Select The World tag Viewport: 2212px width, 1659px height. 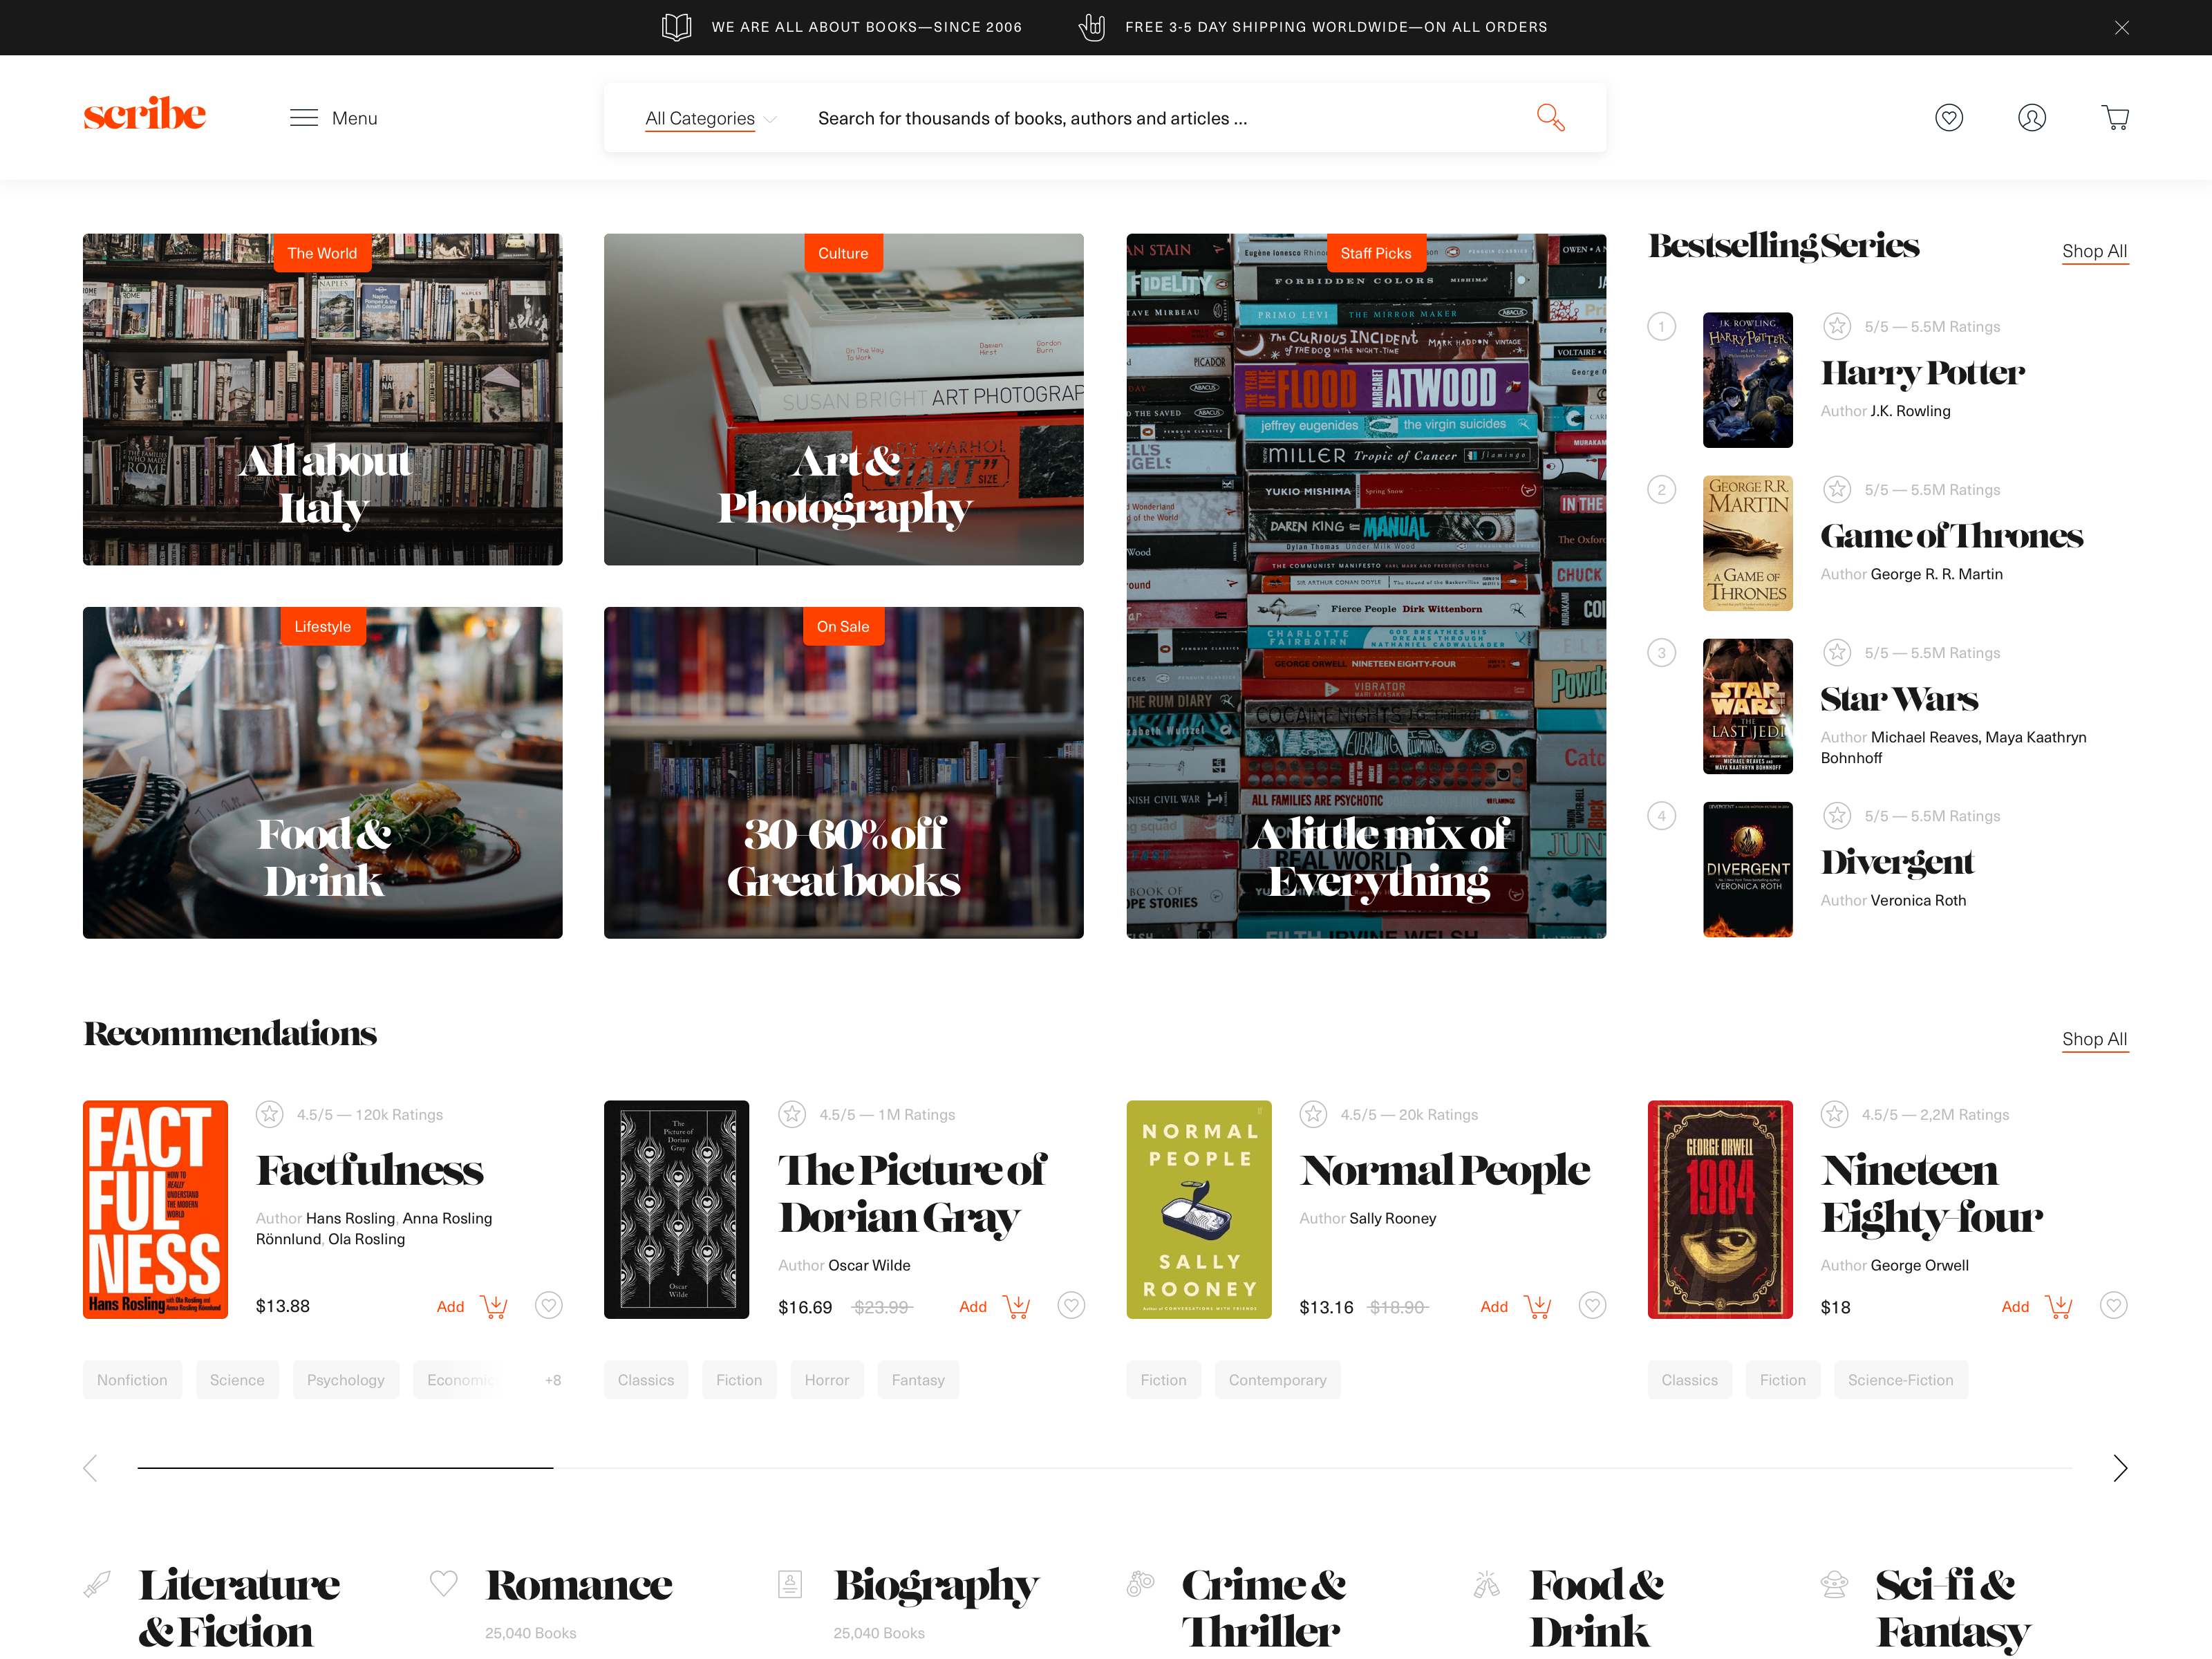point(322,253)
